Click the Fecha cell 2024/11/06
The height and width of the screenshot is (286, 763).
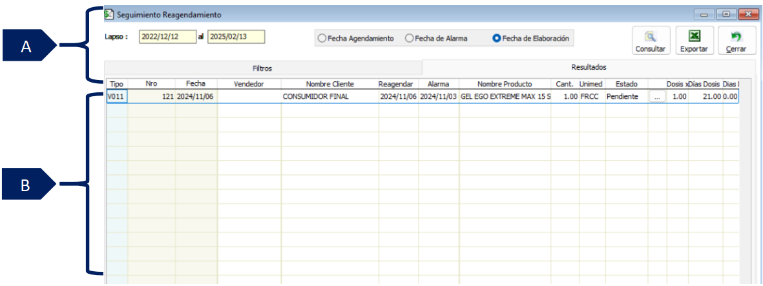[196, 97]
